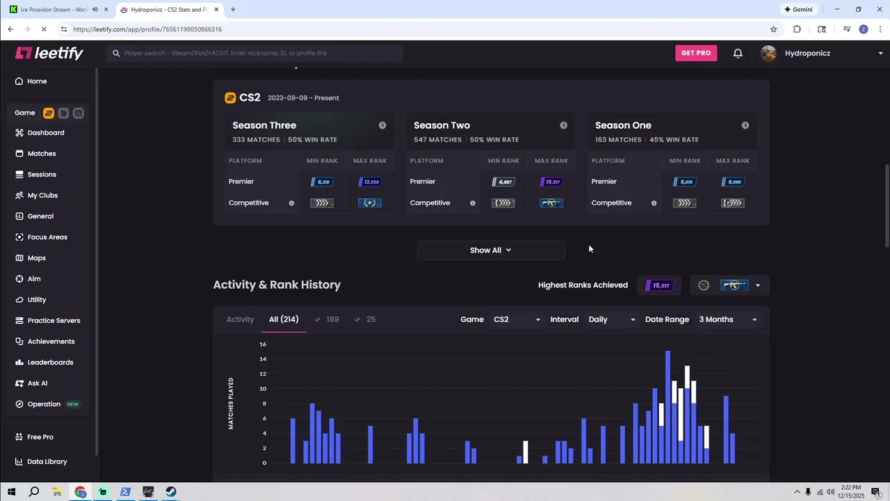Image resolution: width=890 pixels, height=501 pixels.
Task: Open the Hydroponicz account dropdown
Action: click(x=822, y=53)
